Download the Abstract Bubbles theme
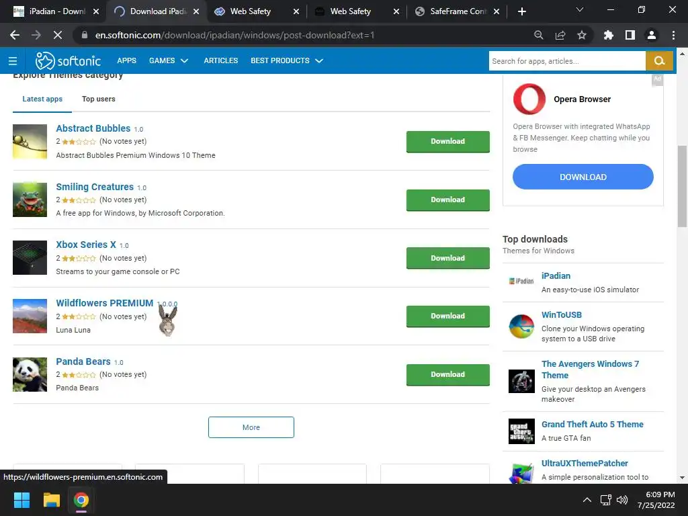 tap(447, 141)
